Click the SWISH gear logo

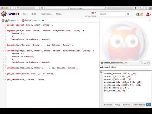point(4,14)
